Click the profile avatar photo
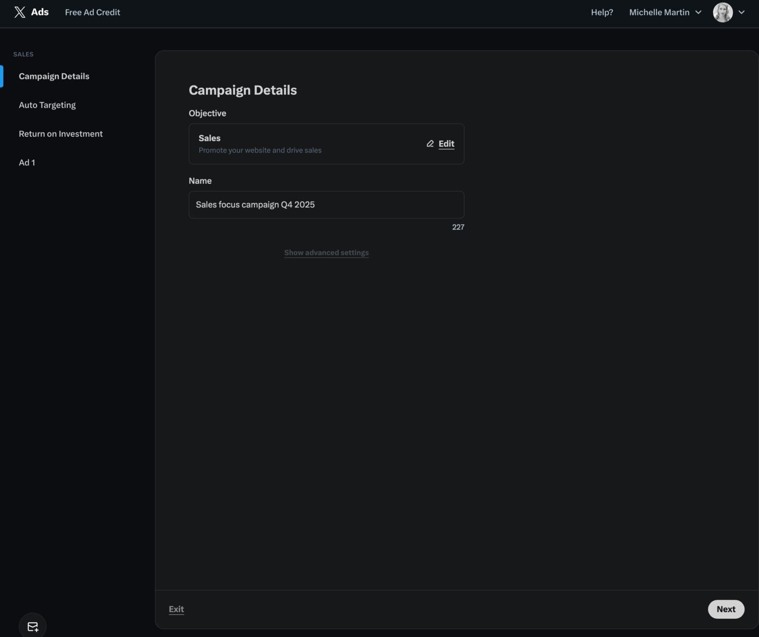The height and width of the screenshot is (637, 759). (722, 12)
